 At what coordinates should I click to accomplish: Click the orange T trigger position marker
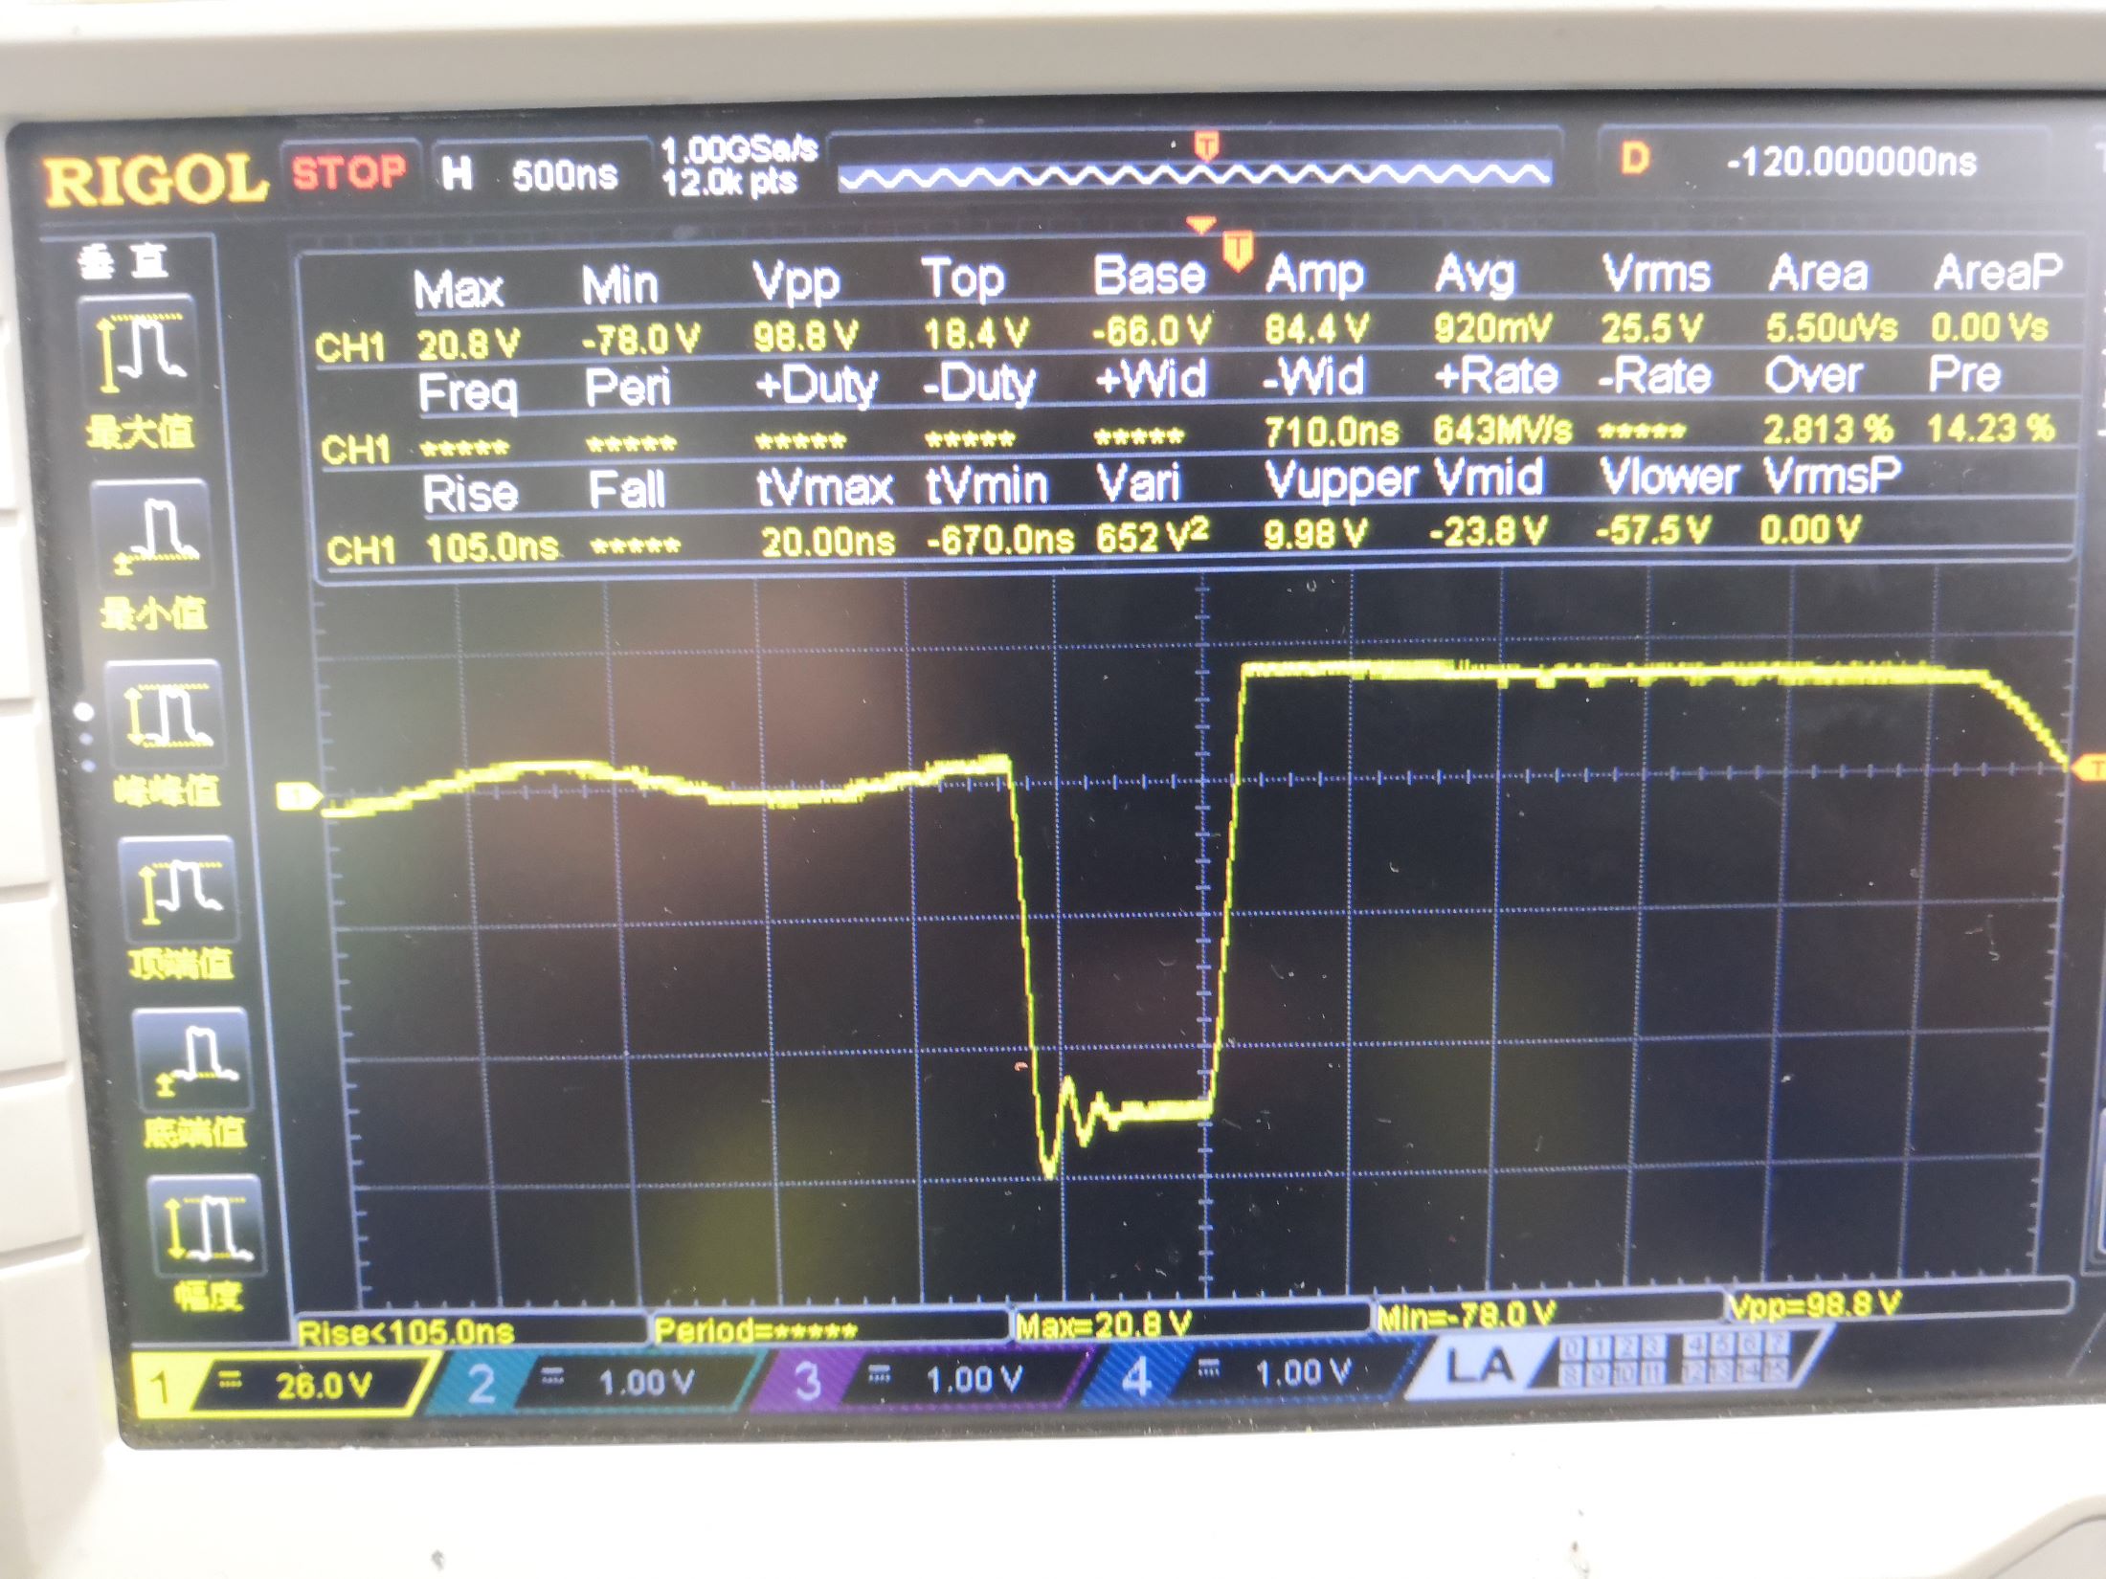coord(1238,249)
